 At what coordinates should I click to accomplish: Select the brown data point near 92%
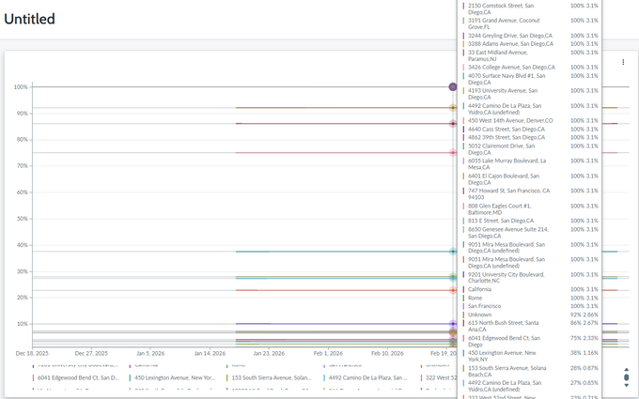tap(453, 108)
